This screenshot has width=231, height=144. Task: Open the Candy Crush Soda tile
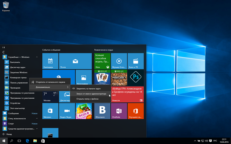coord(84,111)
